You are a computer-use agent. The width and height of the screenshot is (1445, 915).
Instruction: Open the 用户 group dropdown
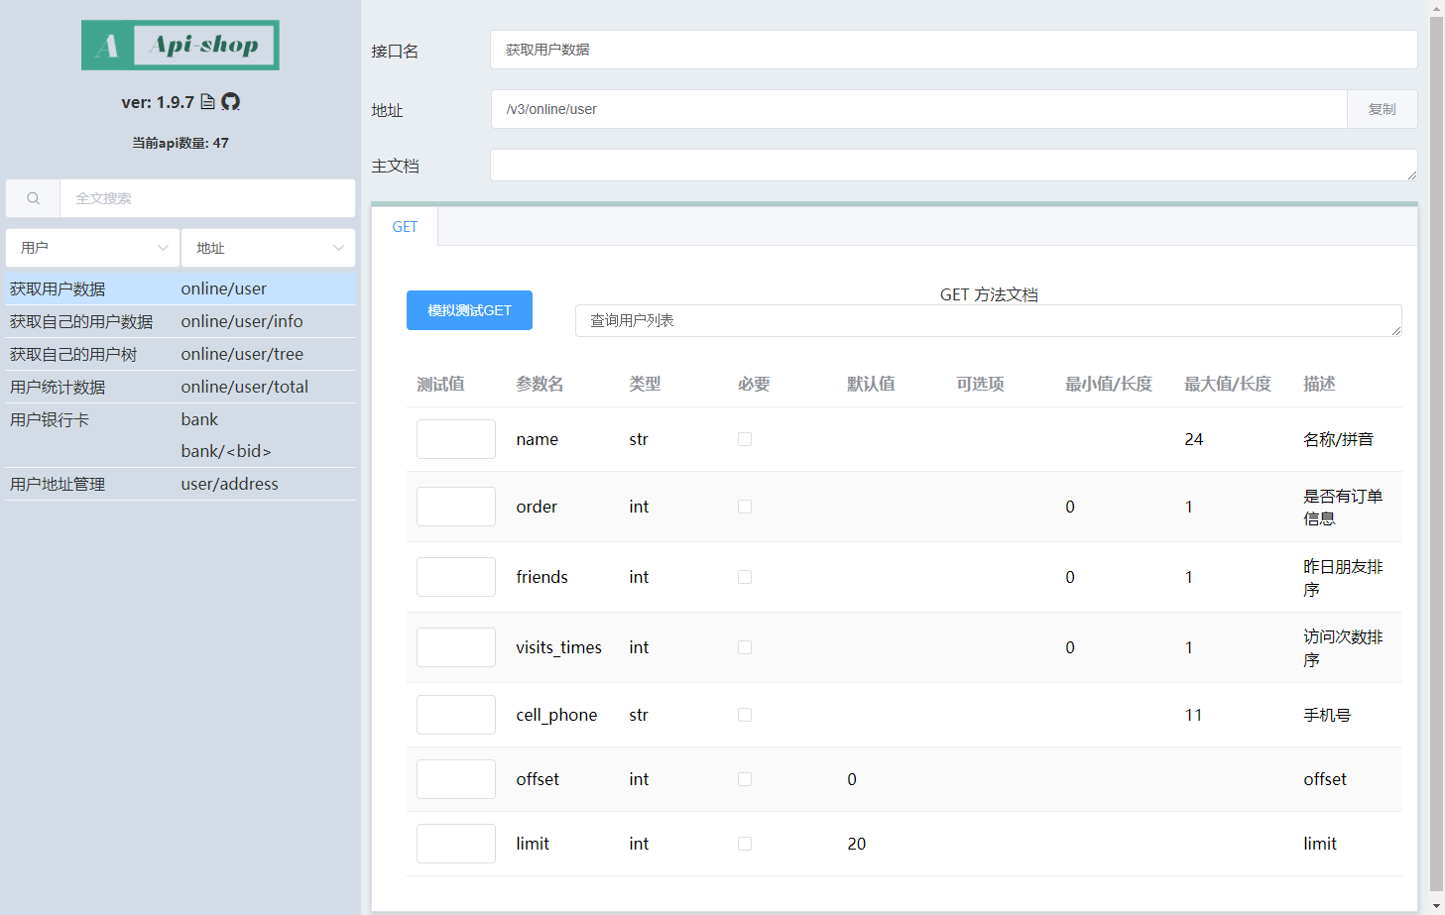click(93, 248)
